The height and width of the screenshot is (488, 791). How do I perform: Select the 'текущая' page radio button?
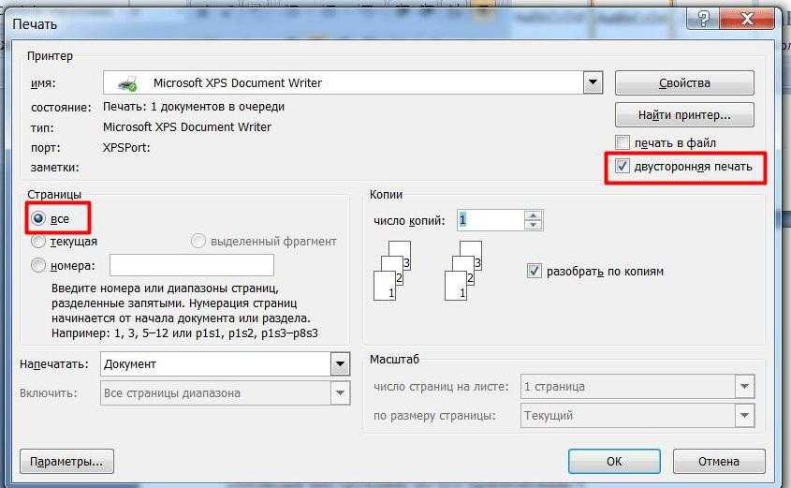[38, 241]
